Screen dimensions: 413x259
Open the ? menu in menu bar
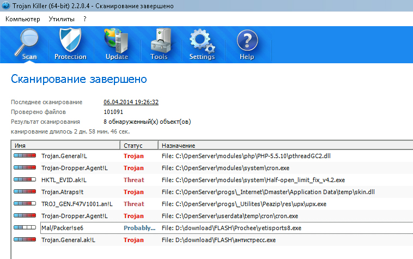pos(85,19)
